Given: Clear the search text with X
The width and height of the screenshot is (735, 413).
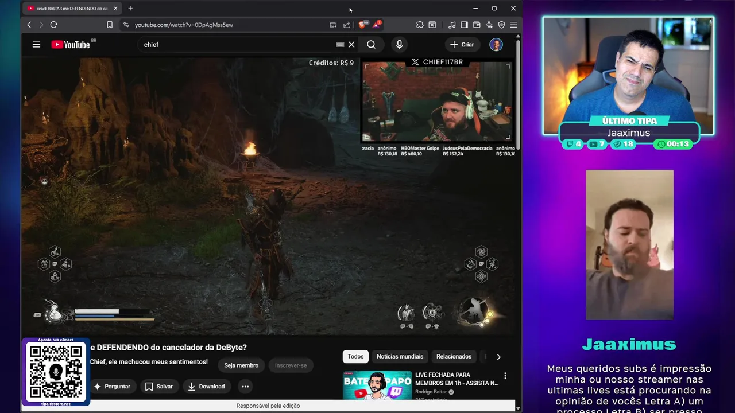Looking at the screenshot, I should pos(351,45).
